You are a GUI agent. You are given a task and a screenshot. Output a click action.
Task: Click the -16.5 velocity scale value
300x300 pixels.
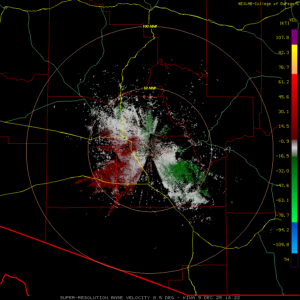pyautogui.click(x=282, y=156)
